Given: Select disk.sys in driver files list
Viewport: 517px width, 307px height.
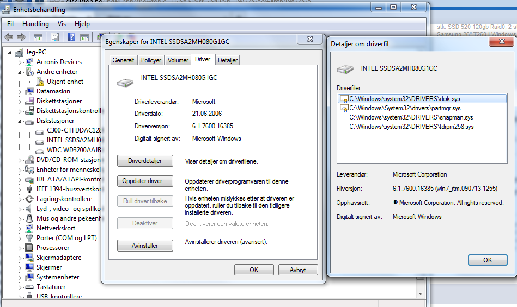Looking at the screenshot, I should pos(422,98).
